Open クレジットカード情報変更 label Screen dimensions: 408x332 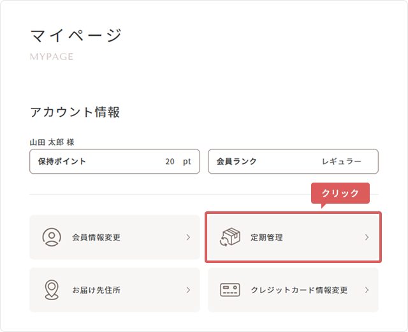pyautogui.click(x=300, y=290)
